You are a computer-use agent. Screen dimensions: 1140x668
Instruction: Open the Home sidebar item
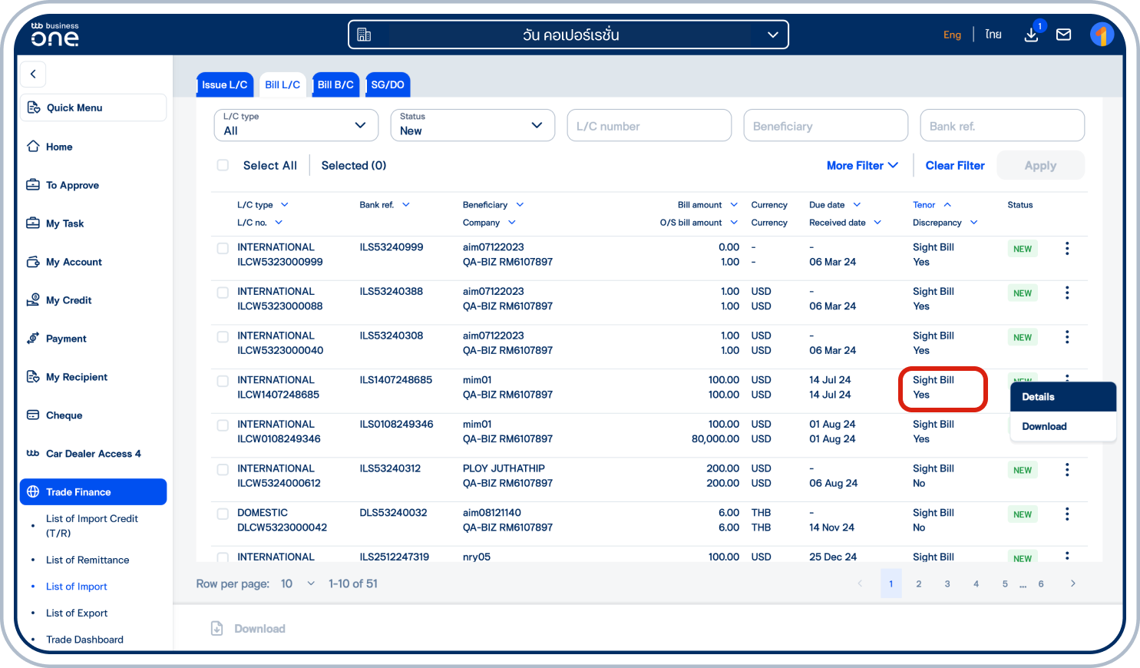pyautogui.click(x=57, y=147)
